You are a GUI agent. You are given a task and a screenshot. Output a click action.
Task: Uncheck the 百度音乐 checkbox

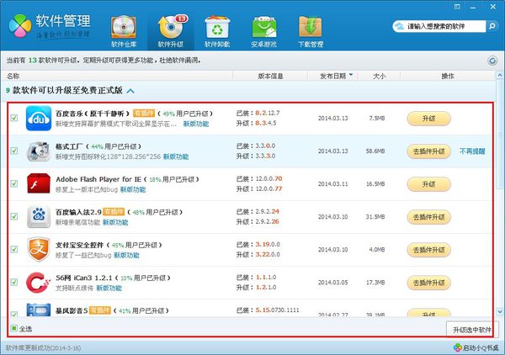(x=13, y=118)
